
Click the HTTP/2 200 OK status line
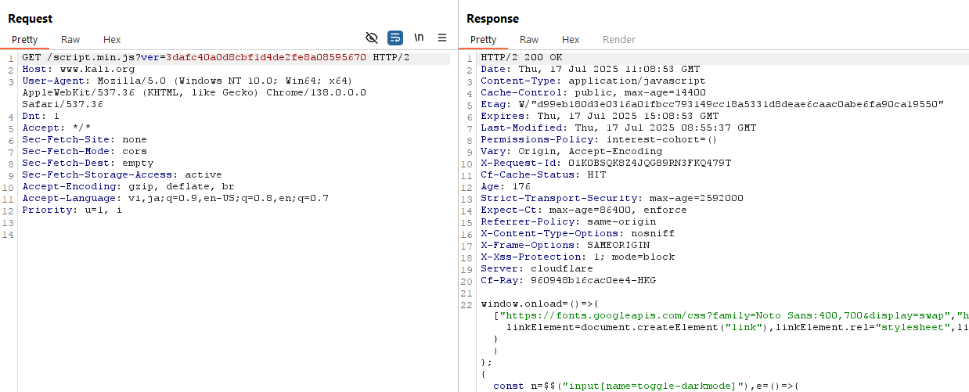521,58
